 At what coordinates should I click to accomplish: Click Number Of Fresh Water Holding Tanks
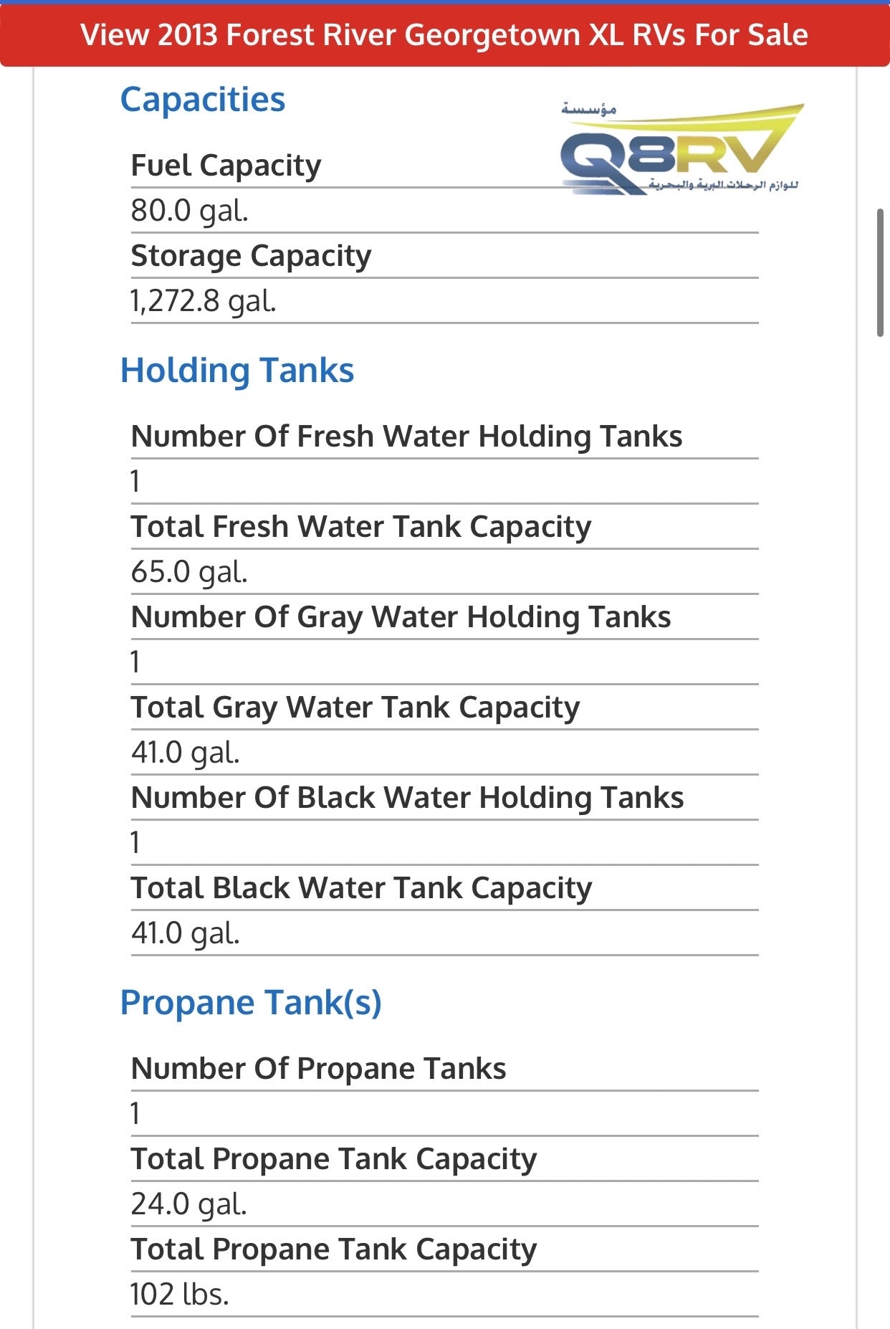(x=406, y=437)
